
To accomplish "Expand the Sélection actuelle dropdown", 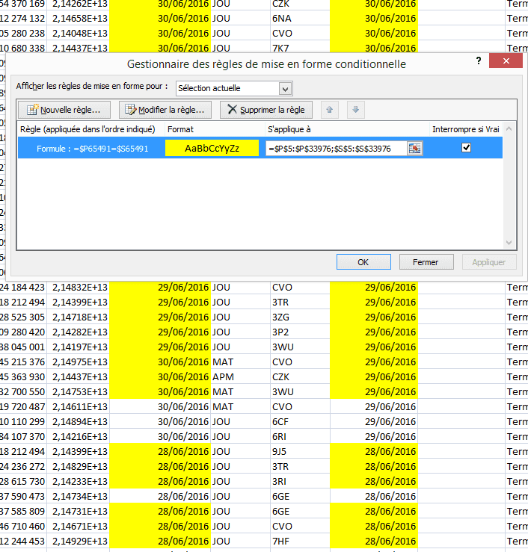I will [x=285, y=89].
